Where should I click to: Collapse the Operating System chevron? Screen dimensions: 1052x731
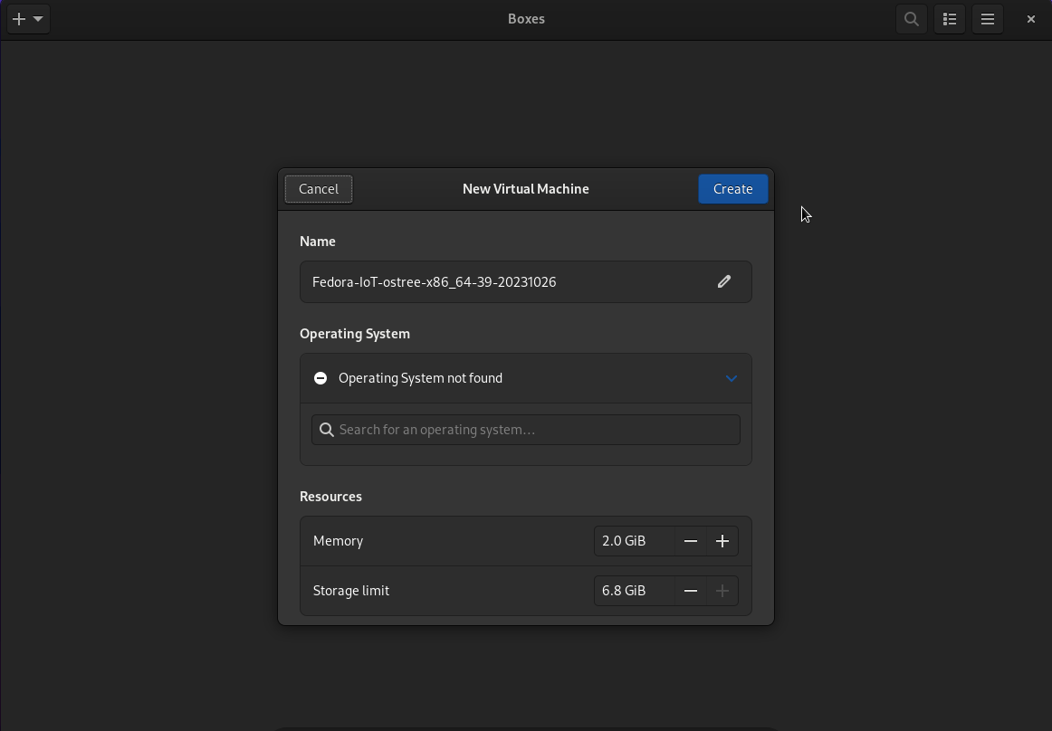[x=732, y=378]
